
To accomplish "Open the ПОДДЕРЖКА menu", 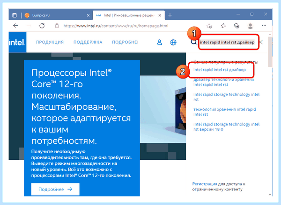I will (x=88, y=42).
